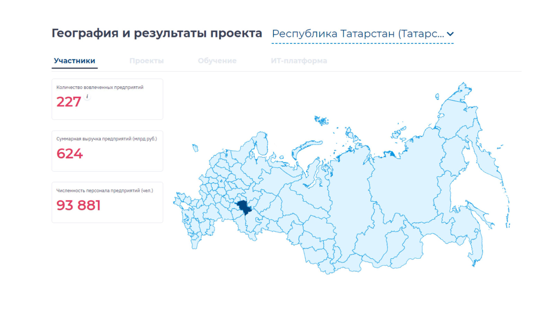Click the Суммарная выручка предприятий card

(x=107, y=151)
